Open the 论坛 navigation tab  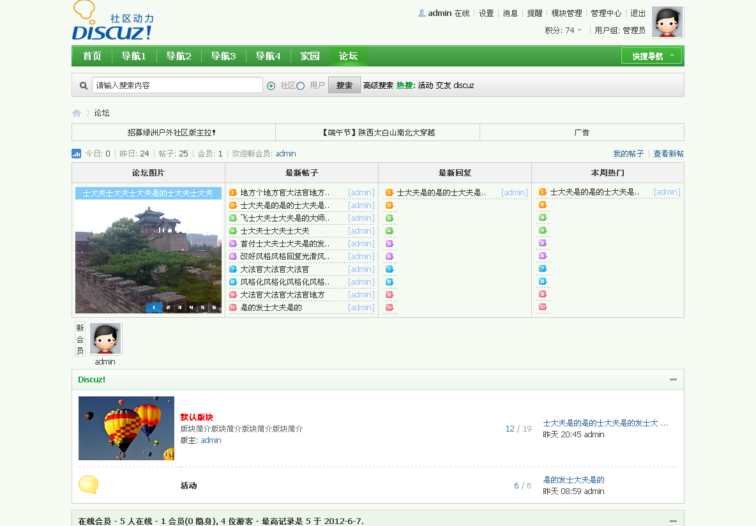[348, 56]
